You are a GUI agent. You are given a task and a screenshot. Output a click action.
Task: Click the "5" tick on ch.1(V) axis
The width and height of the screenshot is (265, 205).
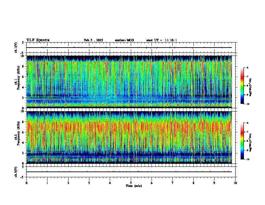coord(23,43)
